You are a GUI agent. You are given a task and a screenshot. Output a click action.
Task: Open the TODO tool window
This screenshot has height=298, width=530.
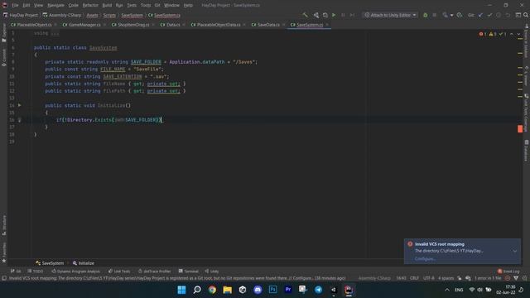pyautogui.click(x=36, y=271)
